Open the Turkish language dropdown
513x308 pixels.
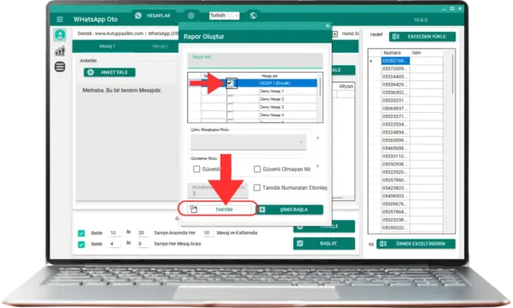point(224,15)
